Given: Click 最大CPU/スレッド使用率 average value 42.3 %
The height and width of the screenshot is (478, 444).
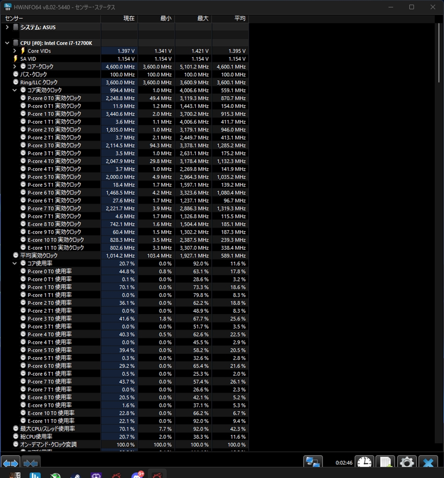Looking at the screenshot, I should (x=238, y=429).
